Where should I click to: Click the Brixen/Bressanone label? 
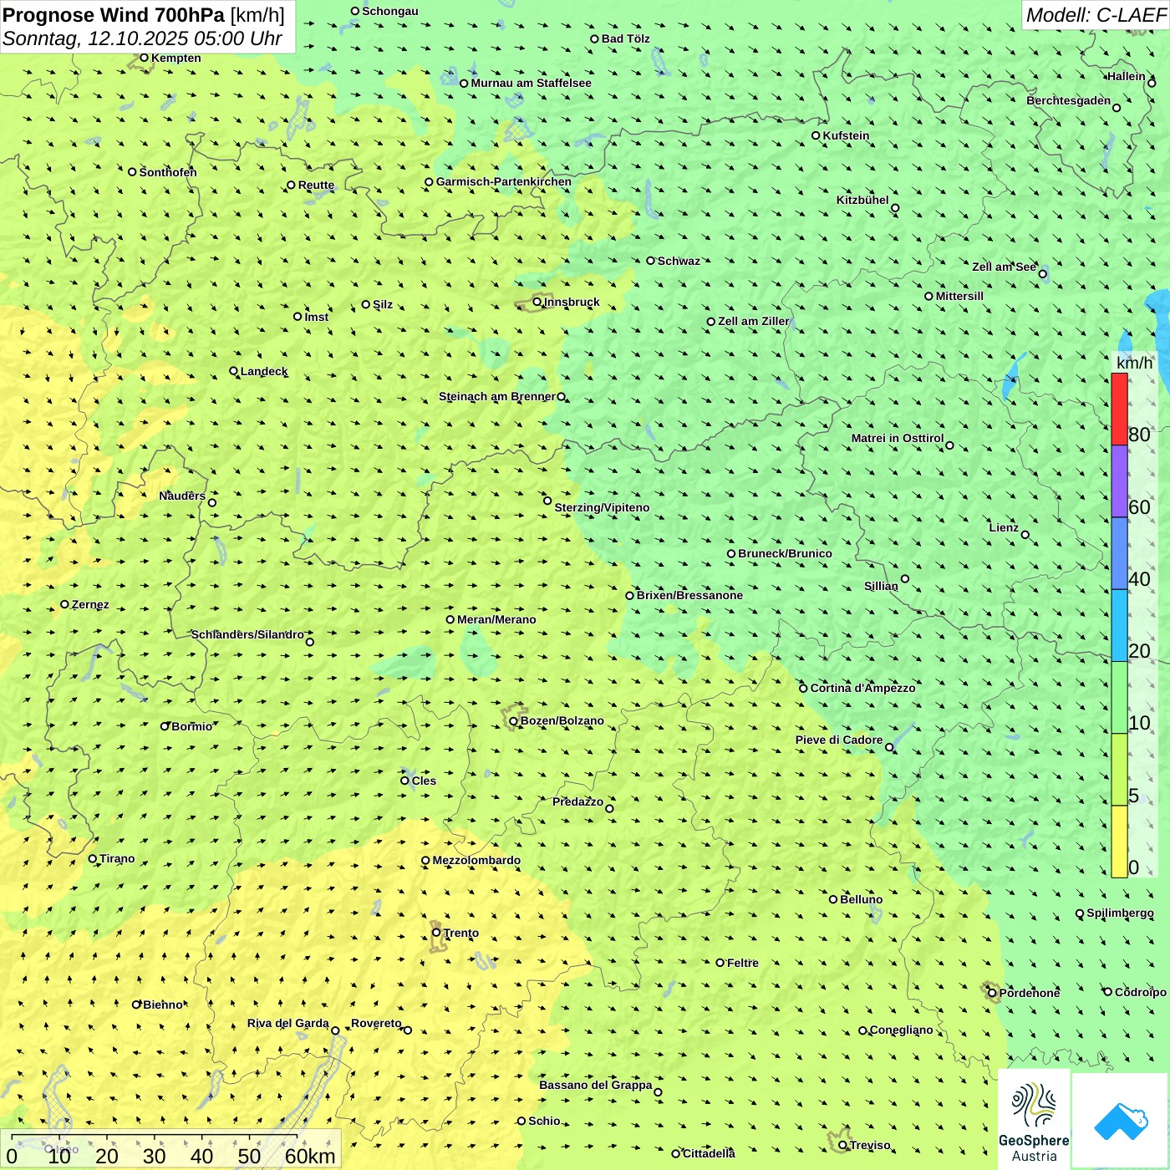pos(689,595)
